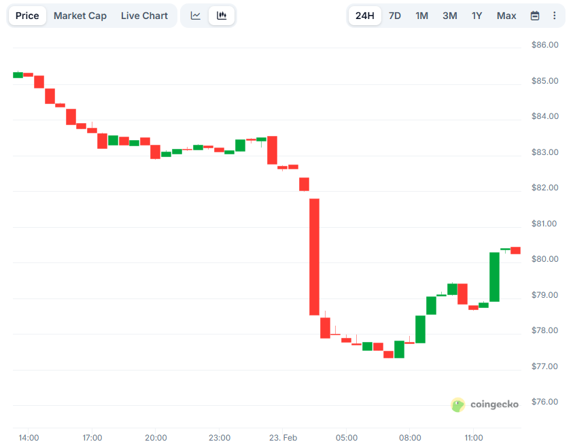The image size is (573, 446).
Task: Expand the 3M time range option
Action: point(449,15)
